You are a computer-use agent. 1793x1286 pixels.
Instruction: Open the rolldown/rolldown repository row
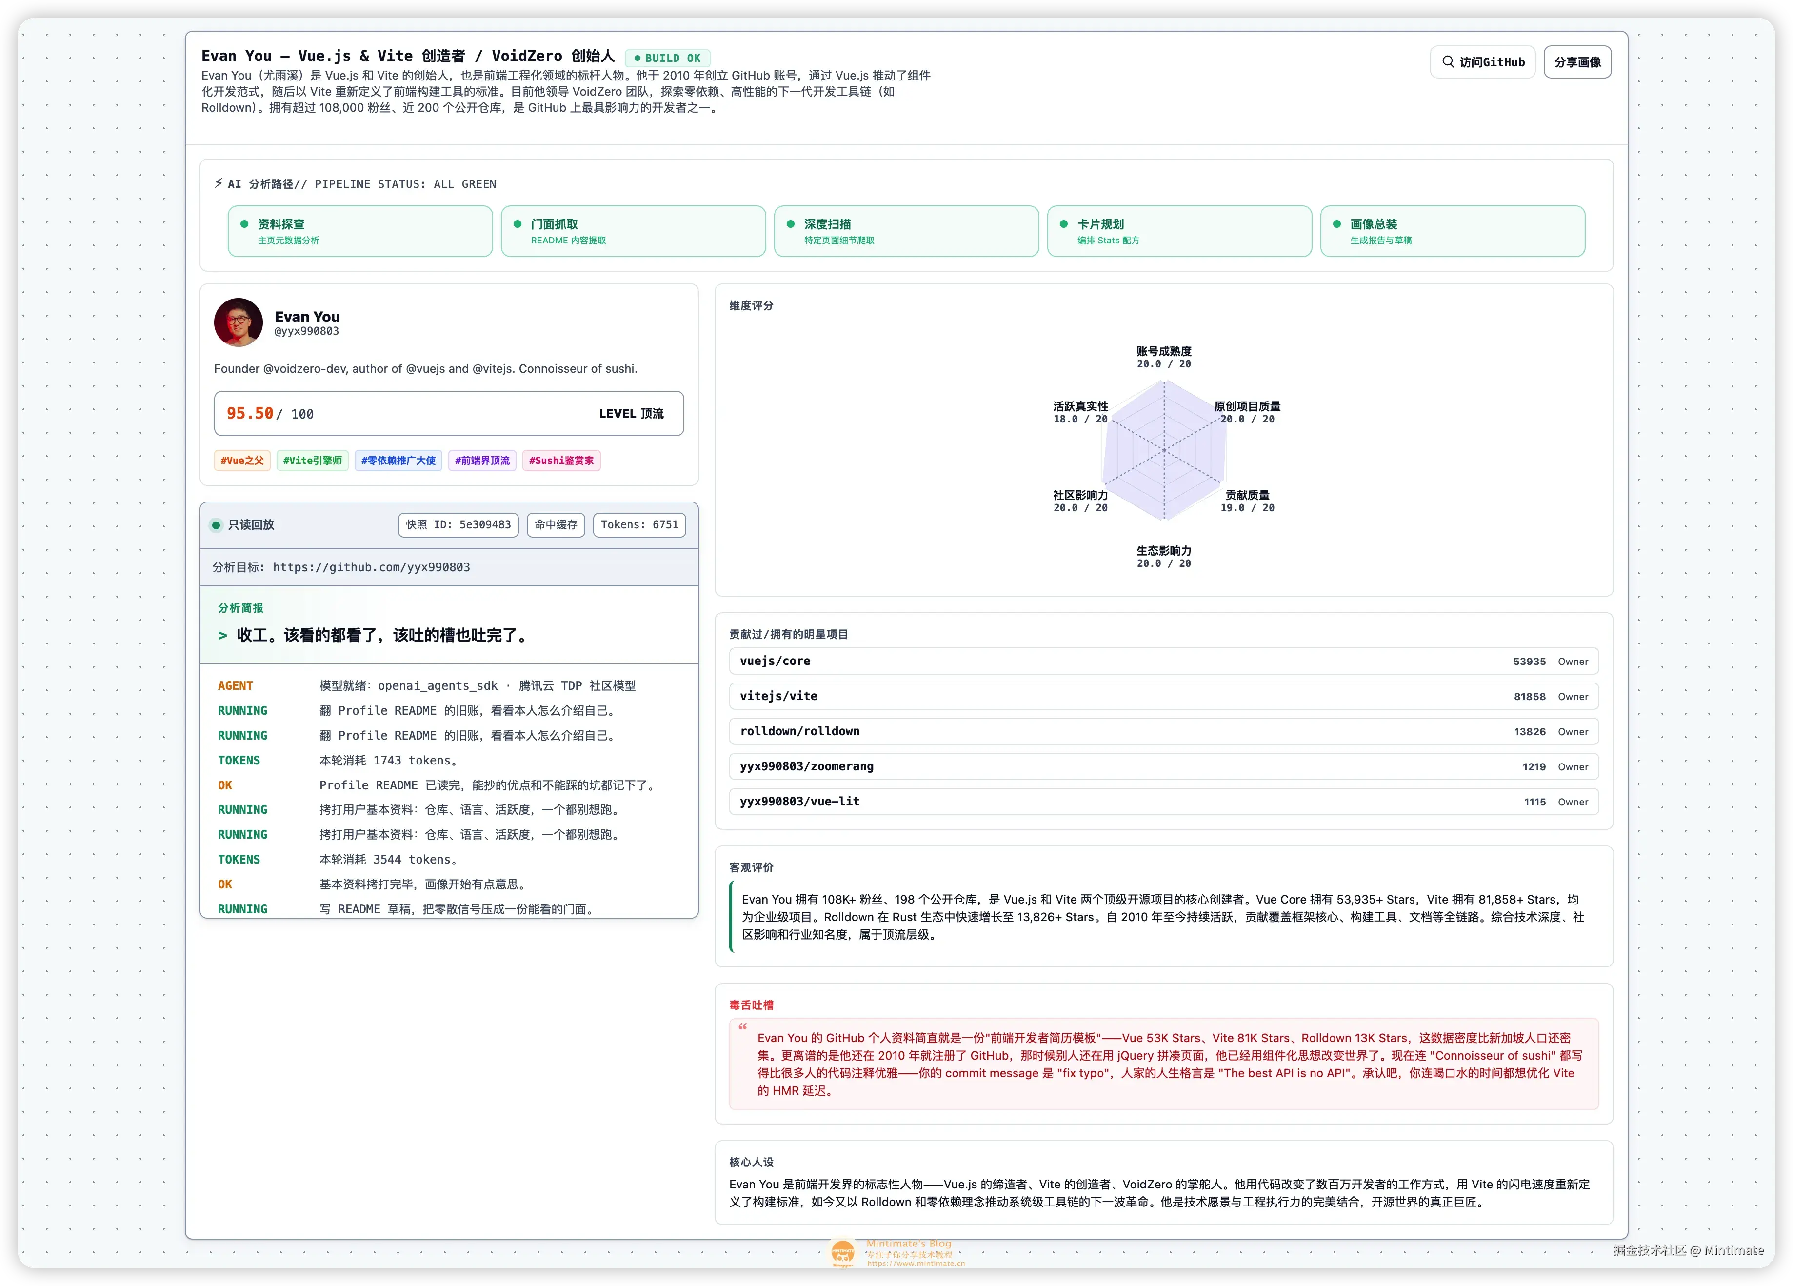[1164, 732]
